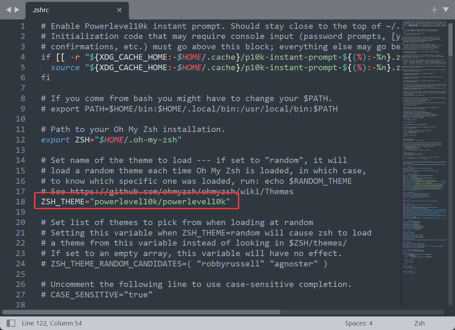The height and width of the screenshot is (330, 455).
Task: Open the Spaces: 4 indentation menu
Action: coord(359,323)
